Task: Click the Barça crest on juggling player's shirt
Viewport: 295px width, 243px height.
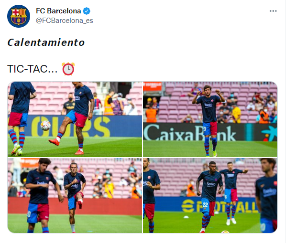Action: tap(80, 93)
